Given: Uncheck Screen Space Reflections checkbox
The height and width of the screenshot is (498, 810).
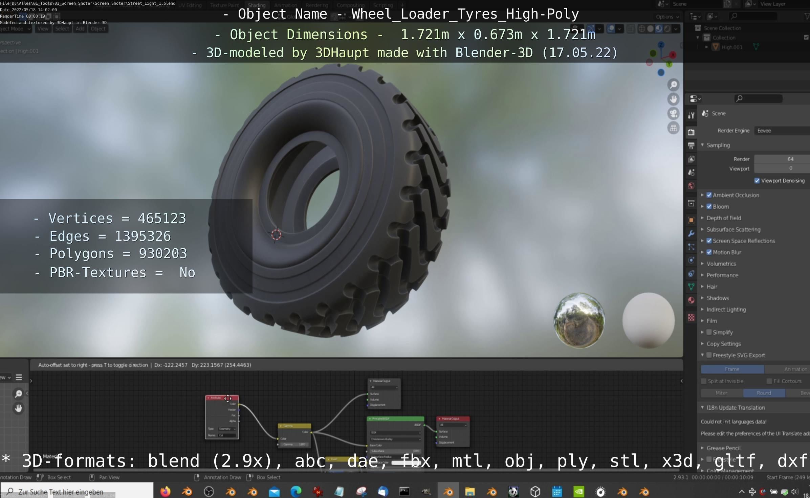Looking at the screenshot, I should [x=709, y=241].
